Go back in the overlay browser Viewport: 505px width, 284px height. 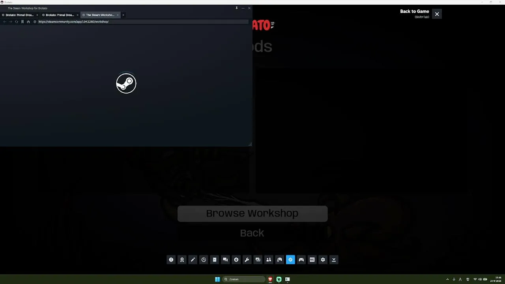(4, 22)
